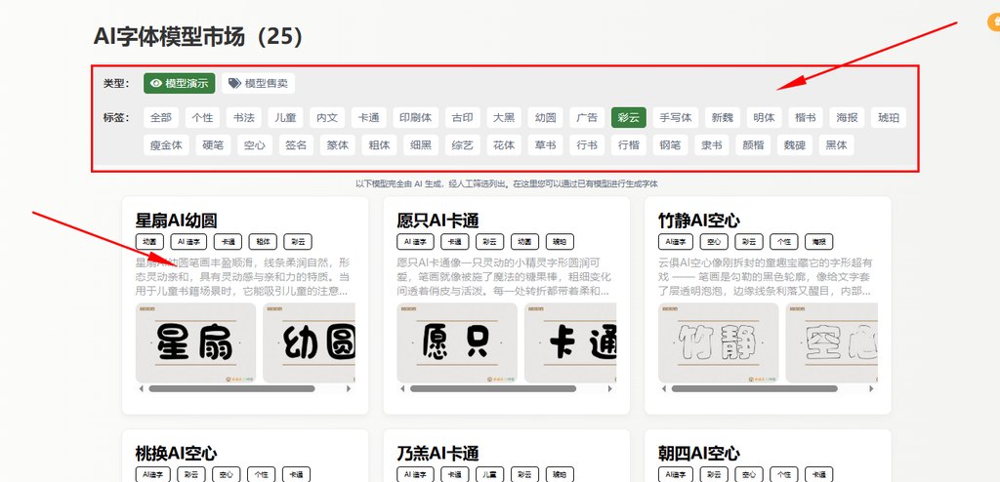Screen dimensions: 1000x482
Task: Click the price-tag icon on 模型售卖
Action: point(234,84)
